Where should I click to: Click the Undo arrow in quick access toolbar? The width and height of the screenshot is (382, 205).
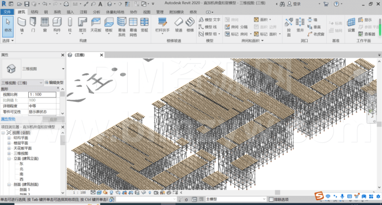coord(45,4)
